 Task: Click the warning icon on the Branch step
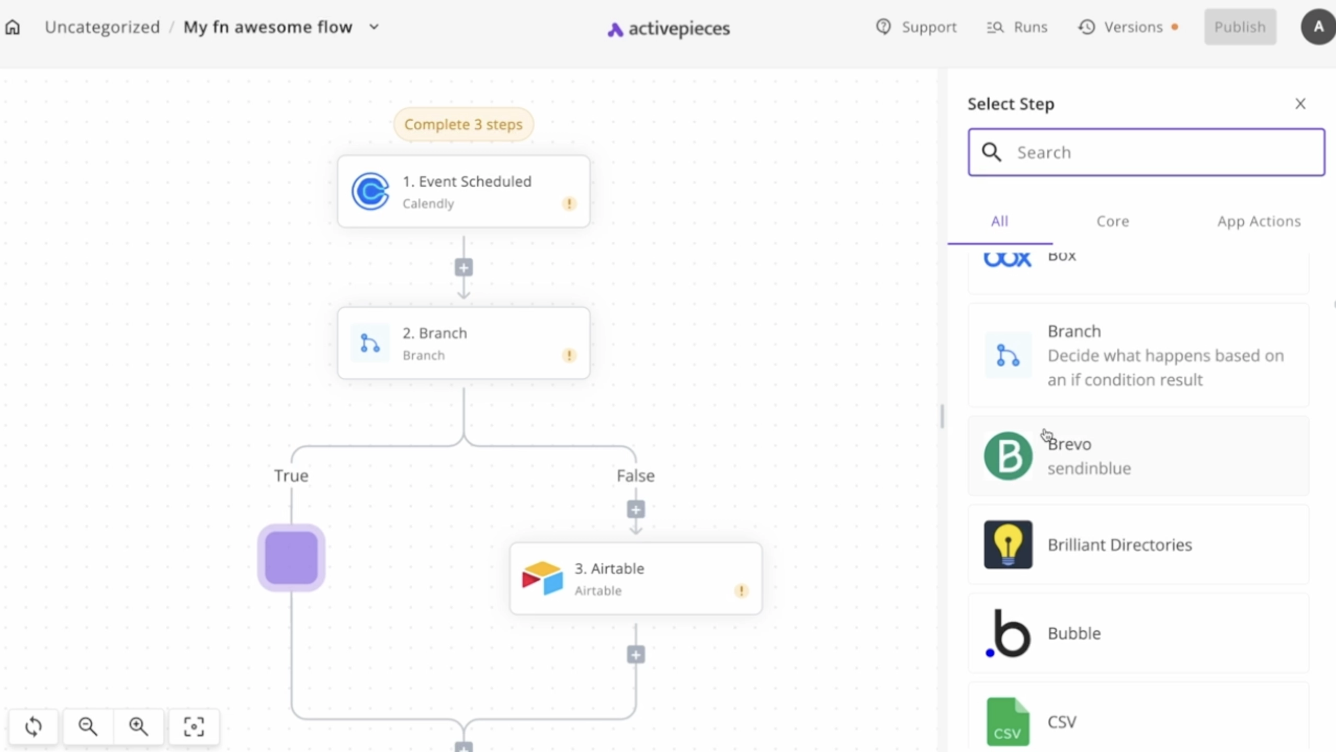(569, 356)
